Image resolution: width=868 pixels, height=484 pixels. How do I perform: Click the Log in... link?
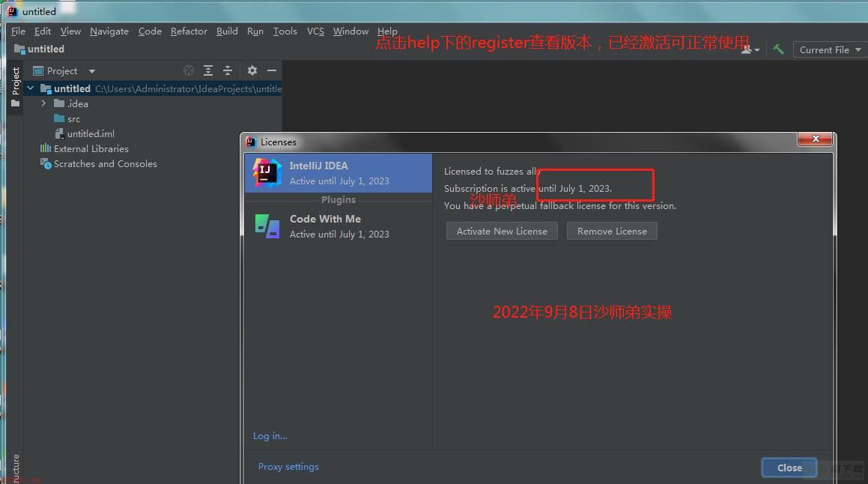270,436
